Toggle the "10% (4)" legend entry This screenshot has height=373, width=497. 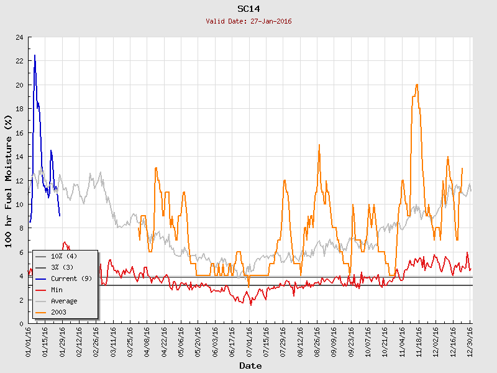(63, 256)
